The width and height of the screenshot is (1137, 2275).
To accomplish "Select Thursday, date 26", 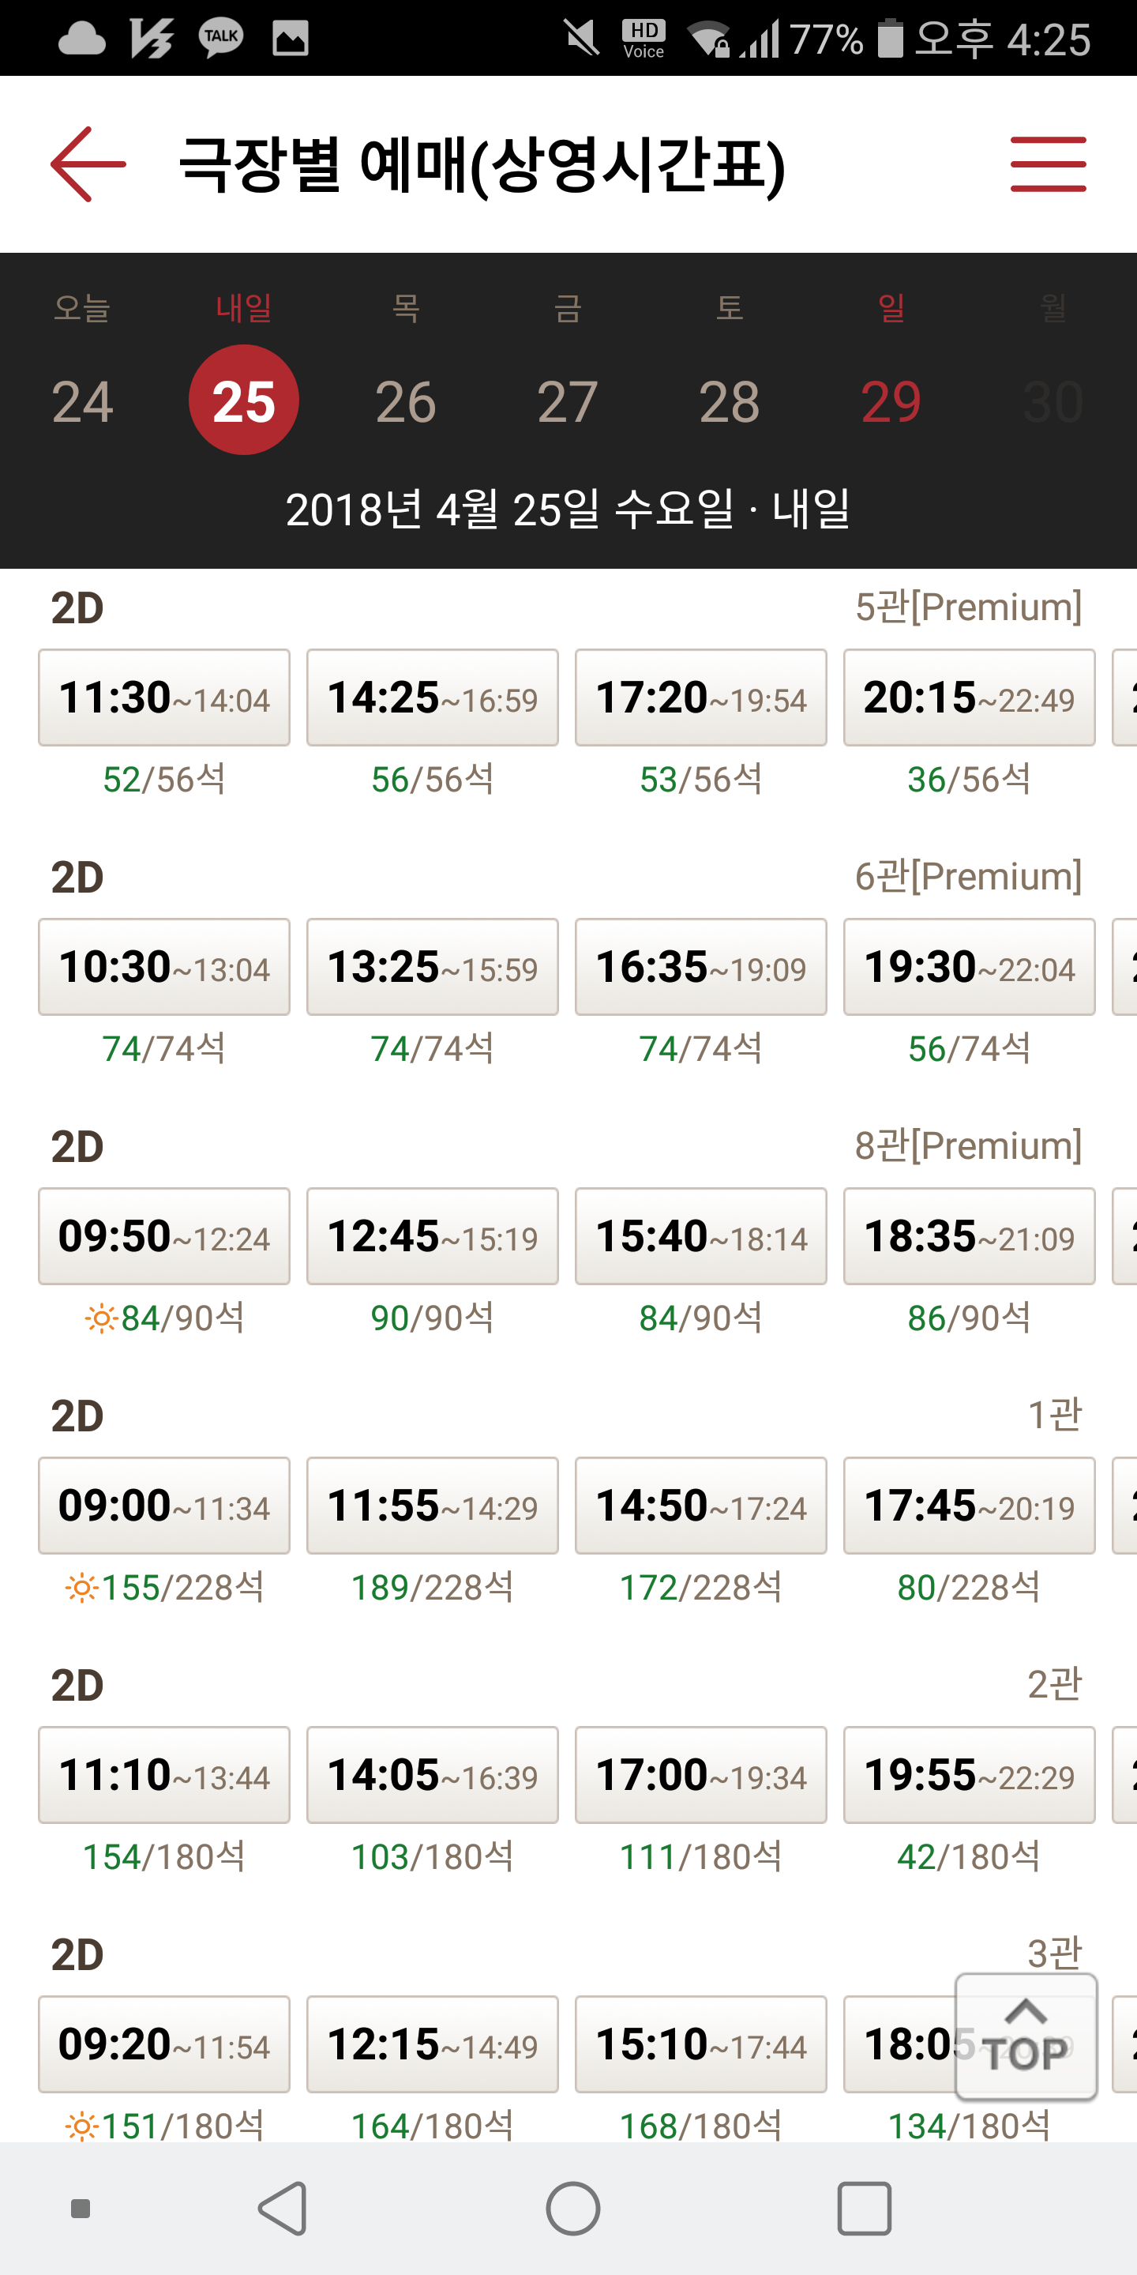I will point(405,401).
